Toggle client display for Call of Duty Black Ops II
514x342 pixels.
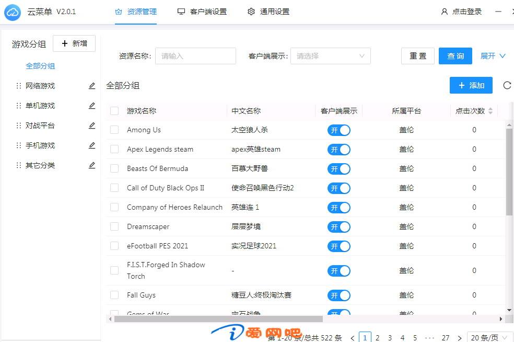tap(339, 188)
